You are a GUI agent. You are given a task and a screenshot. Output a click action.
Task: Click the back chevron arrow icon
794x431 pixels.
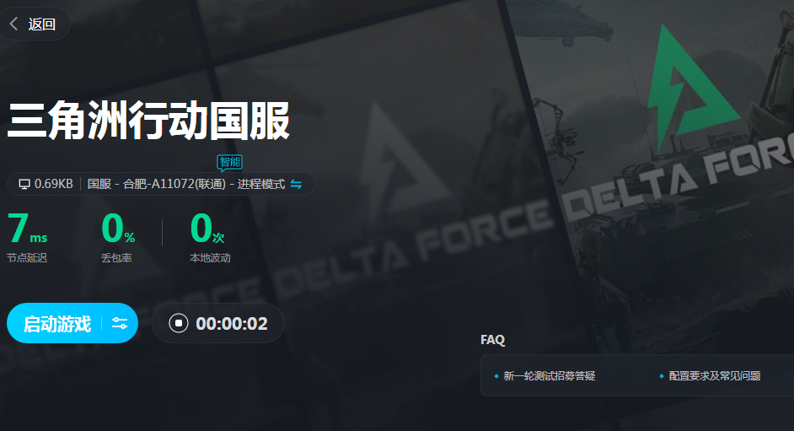coord(13,24)
